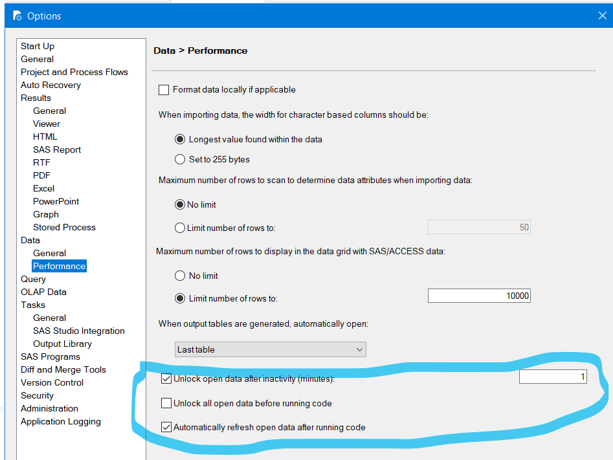The height and width of the screenshot is (460, 613).
Task: Open OLAP Data options
Action: (x=43, y=292)
